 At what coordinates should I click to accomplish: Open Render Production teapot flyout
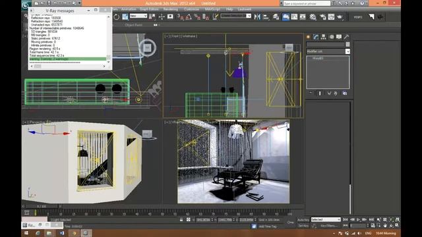click(340, 16)
